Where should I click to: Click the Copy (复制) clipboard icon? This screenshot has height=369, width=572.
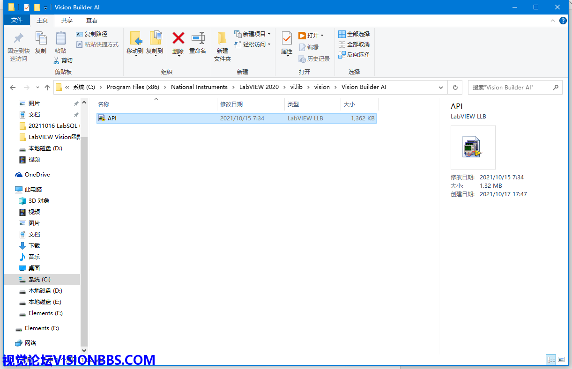coord(41,39)
